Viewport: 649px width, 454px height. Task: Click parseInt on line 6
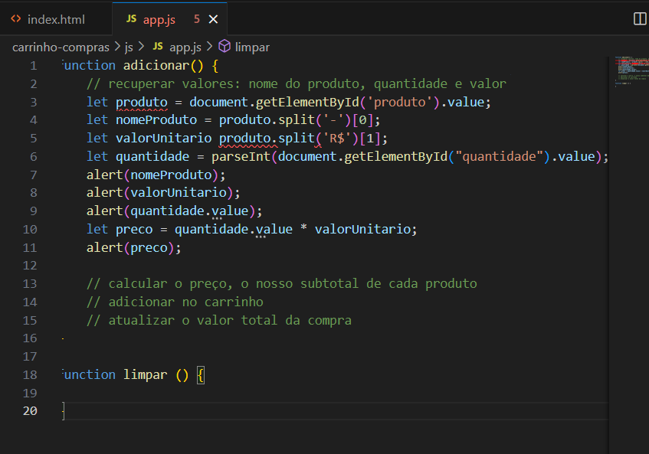coord(241,157)
